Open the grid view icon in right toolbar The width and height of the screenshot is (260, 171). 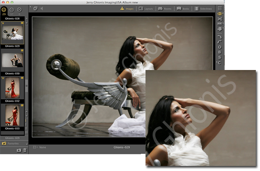pyautogui.click(x=219, y=8)
